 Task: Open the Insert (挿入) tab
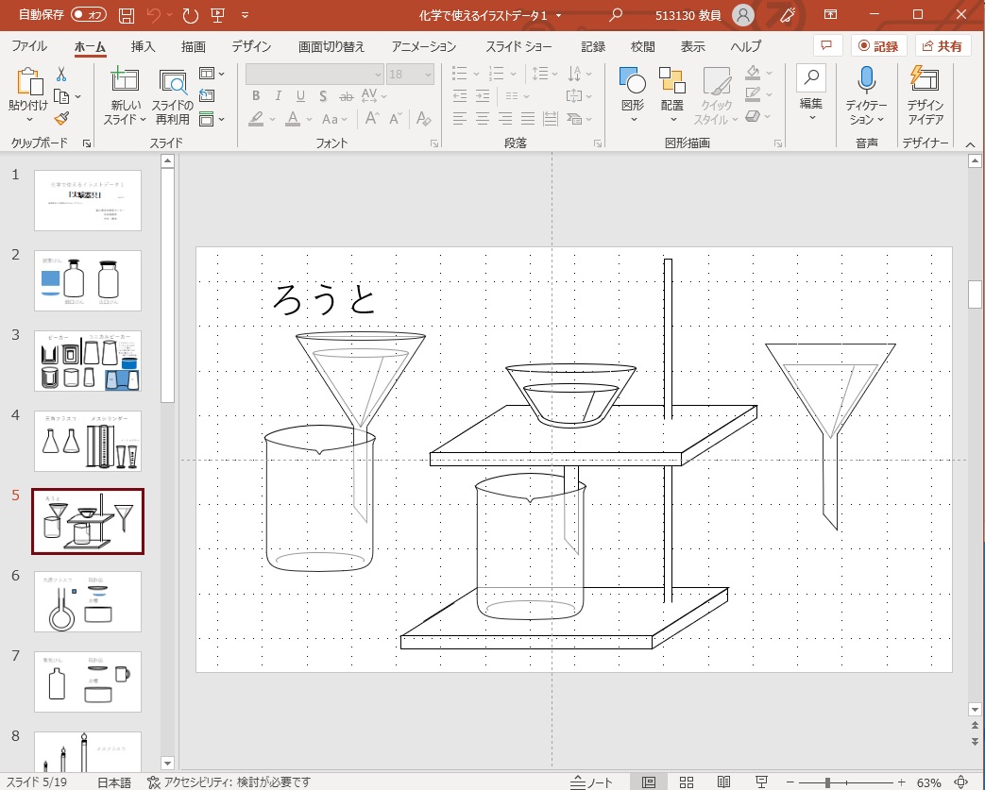pos(144,46)
